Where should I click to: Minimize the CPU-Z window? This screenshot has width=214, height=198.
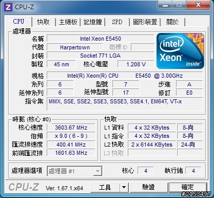point(165,5)
